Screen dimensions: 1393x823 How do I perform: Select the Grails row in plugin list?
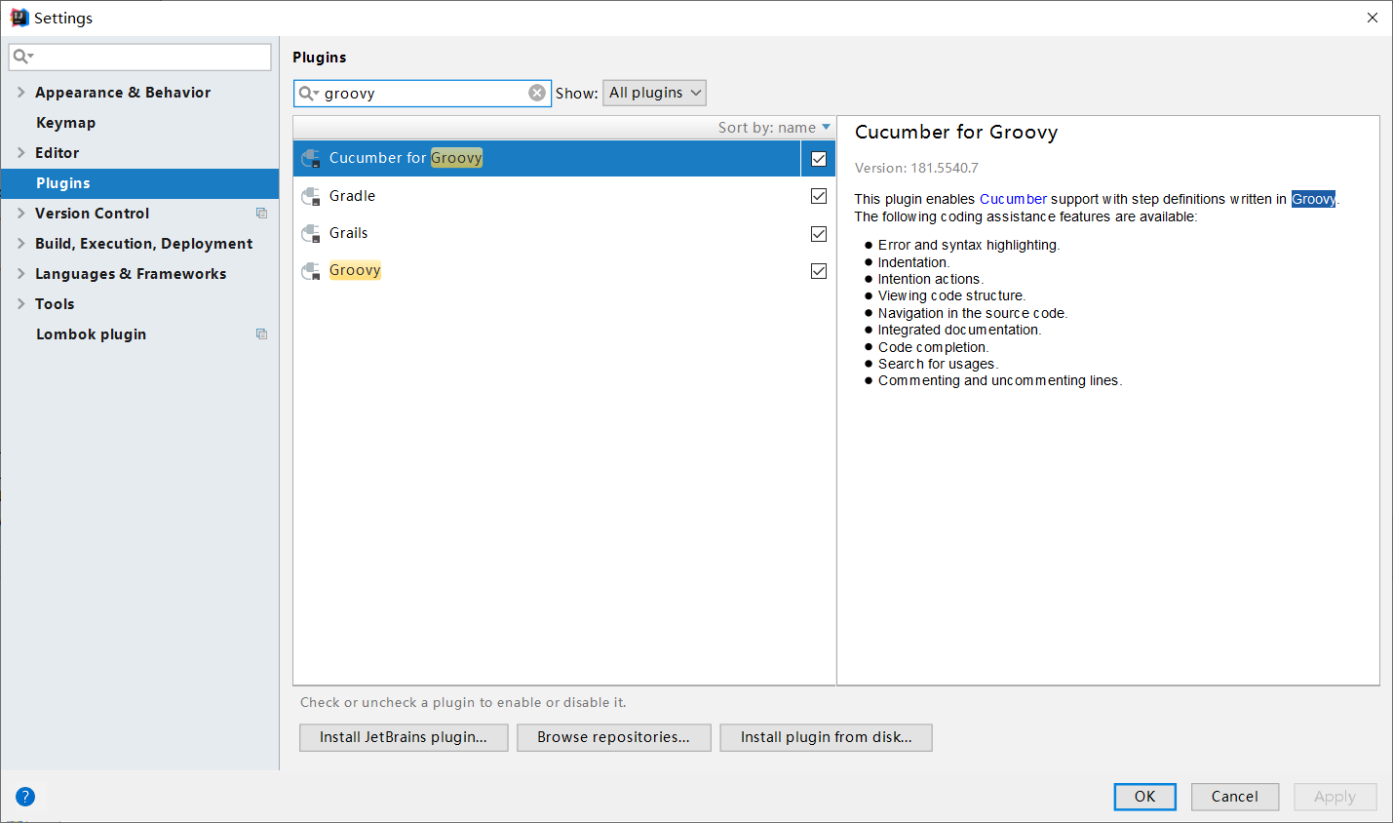[x=563, y=233]
